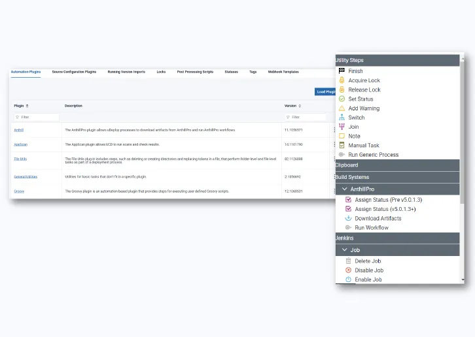Switch to Source Configuration Plugins tab
The image size is (475, 337).
click(74, 72)
